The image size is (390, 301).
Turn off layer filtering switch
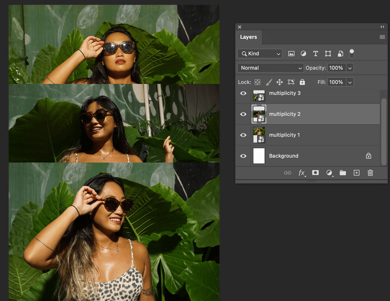pyautogui.click(x=351, y=54)
